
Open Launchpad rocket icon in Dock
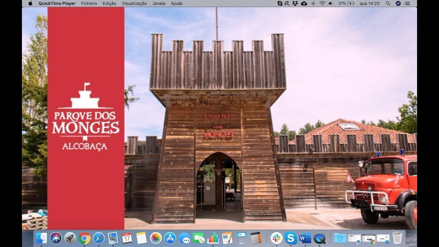click(x=70, y=238)
